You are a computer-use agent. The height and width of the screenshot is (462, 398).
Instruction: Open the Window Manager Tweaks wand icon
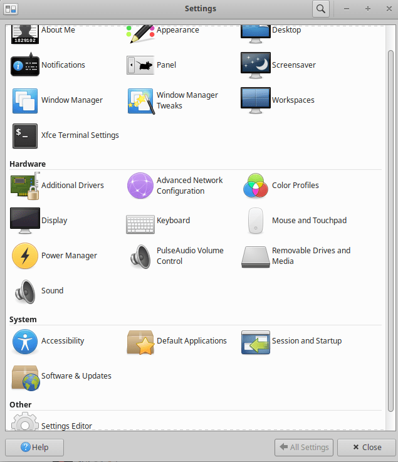point(141,101)
